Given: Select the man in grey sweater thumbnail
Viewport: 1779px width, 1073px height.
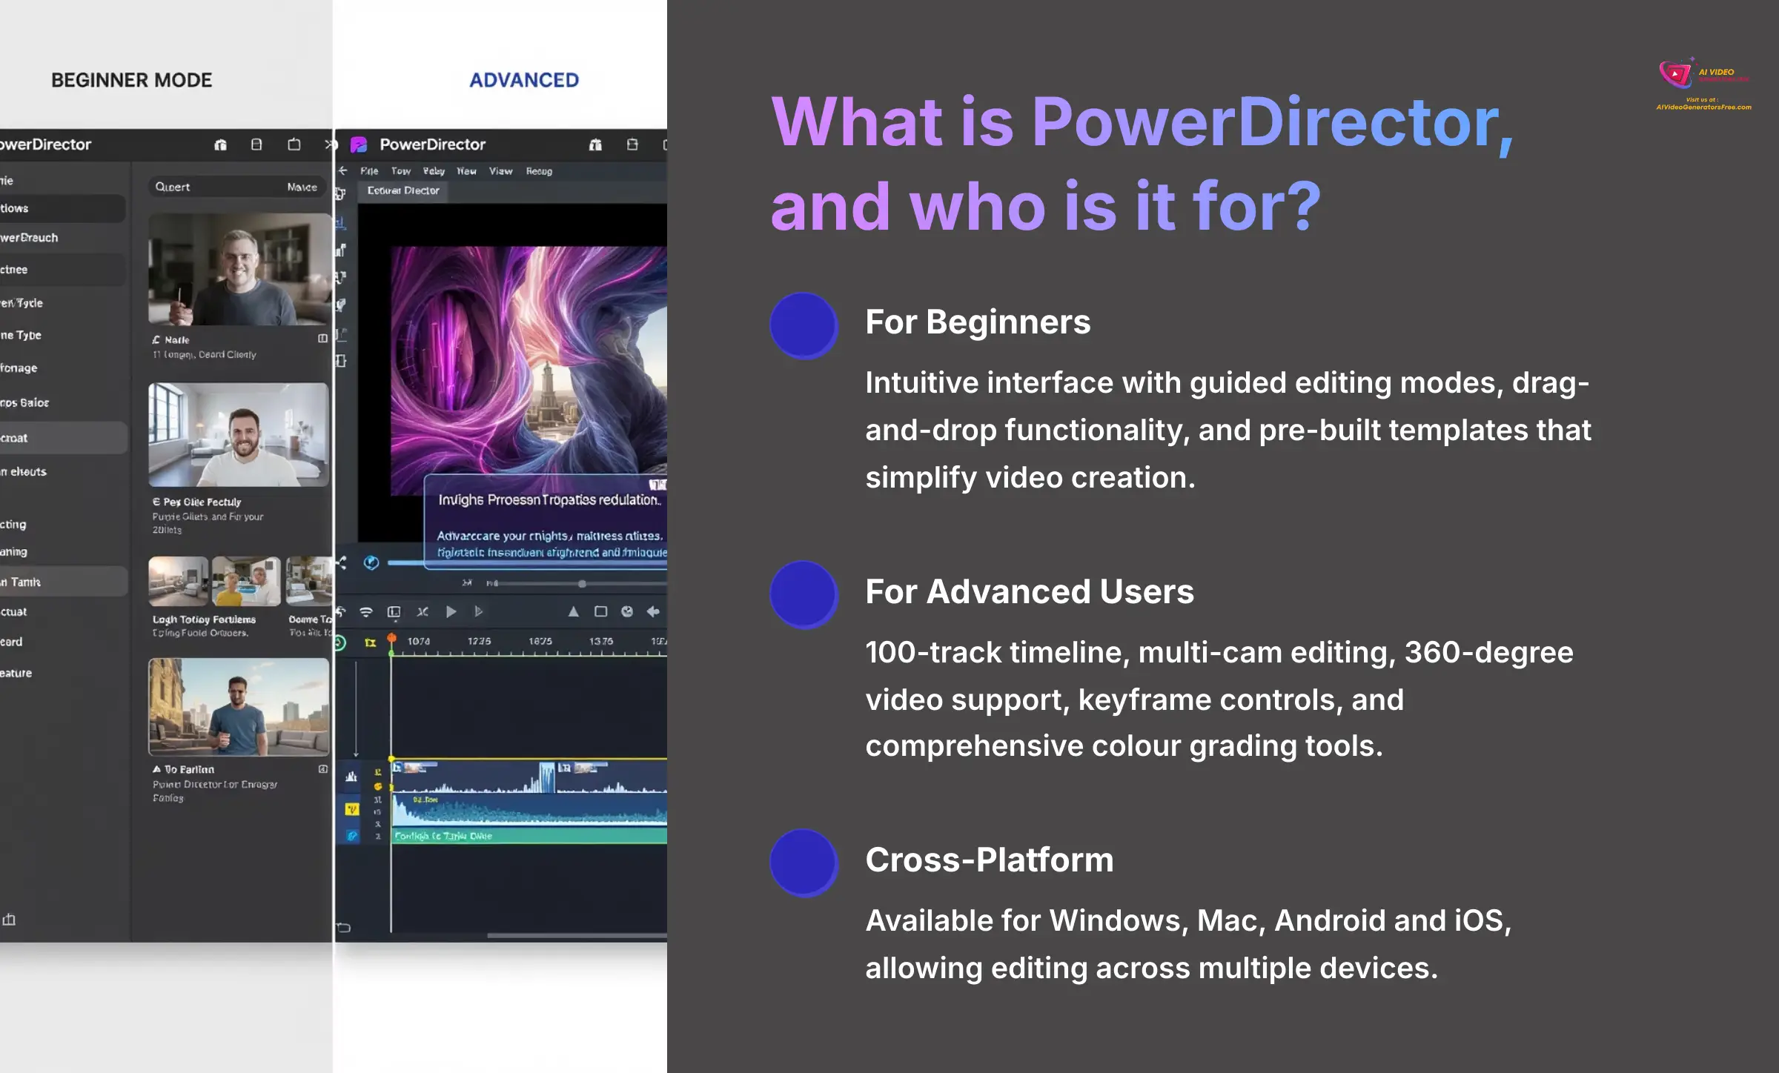Looking at the screenshot, I should 239,269.
